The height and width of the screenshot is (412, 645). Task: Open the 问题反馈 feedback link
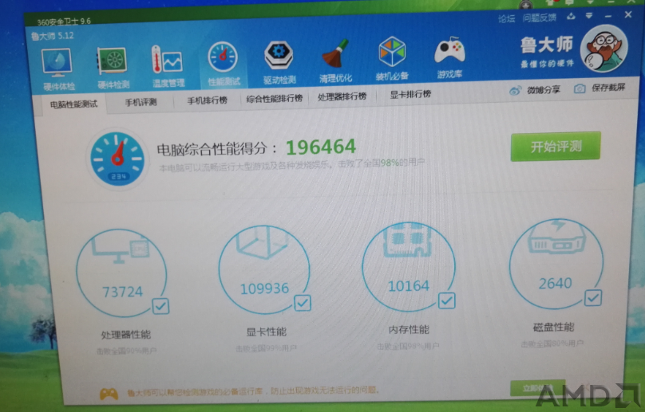pos(539,18)
